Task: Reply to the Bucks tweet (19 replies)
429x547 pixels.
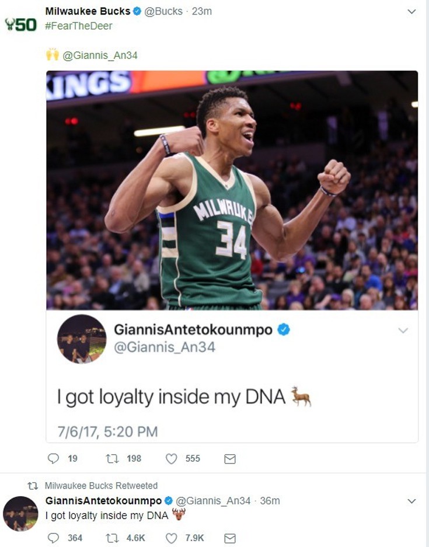Action: point(54,459)
